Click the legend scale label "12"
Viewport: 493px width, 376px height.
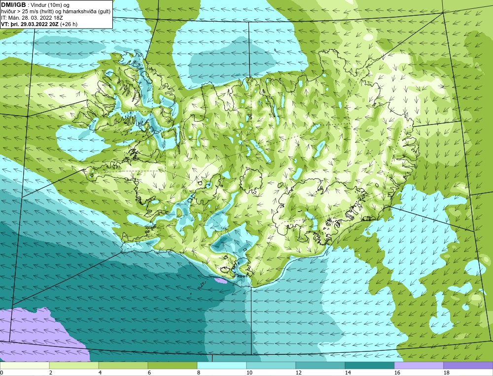pyautogui.click(x=299, y=373)
